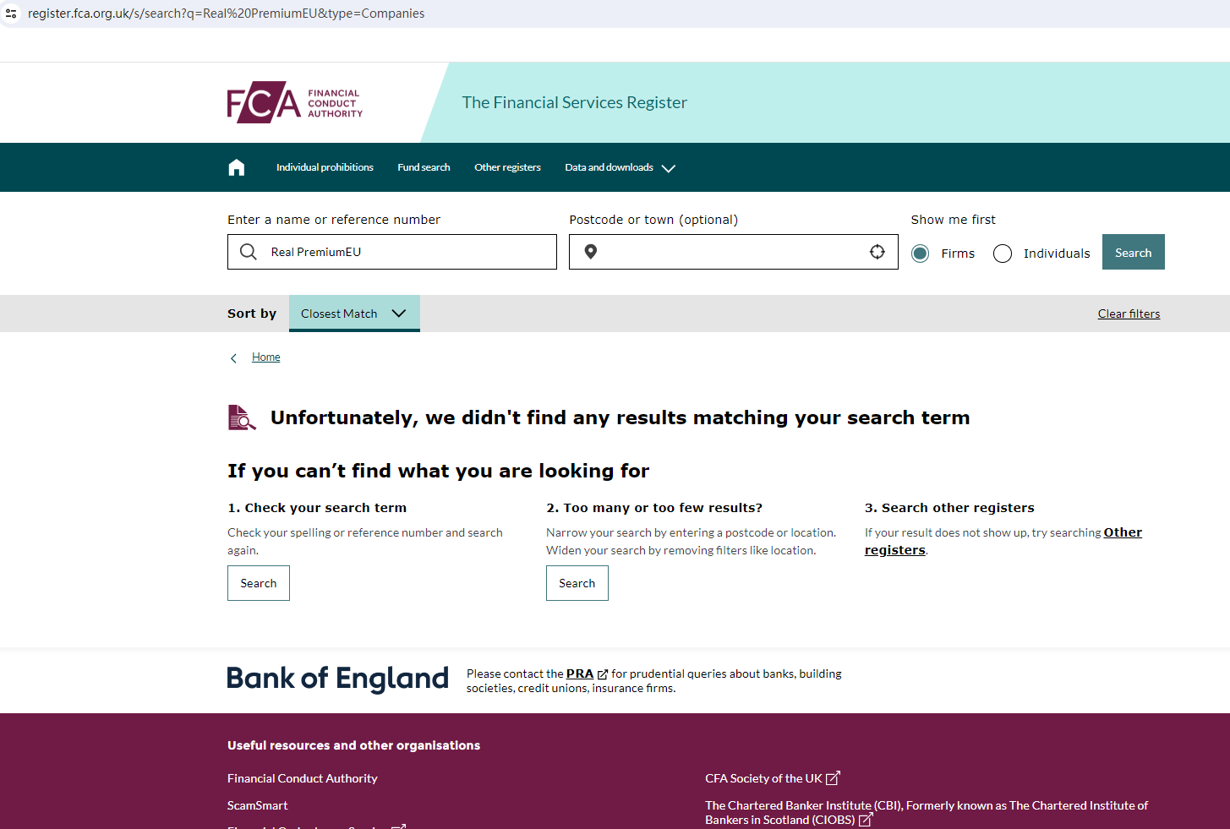Viewport: 1230px width, 829px height.
Task: Click the Home breadcrumb link
Action: coord(265,357)
